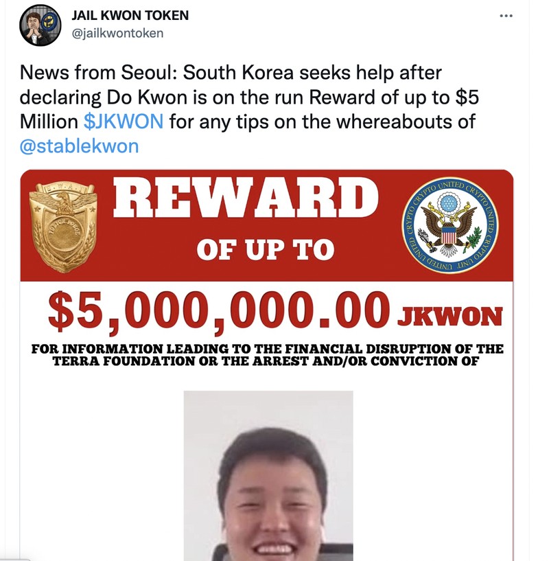
Task: Click the OF UP TO banner text
Action: [265, 250]
